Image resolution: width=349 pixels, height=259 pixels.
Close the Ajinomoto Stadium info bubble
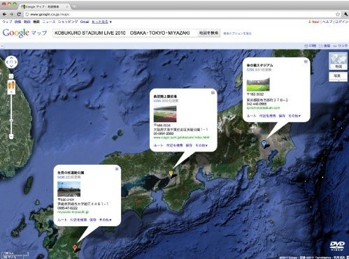306,61
